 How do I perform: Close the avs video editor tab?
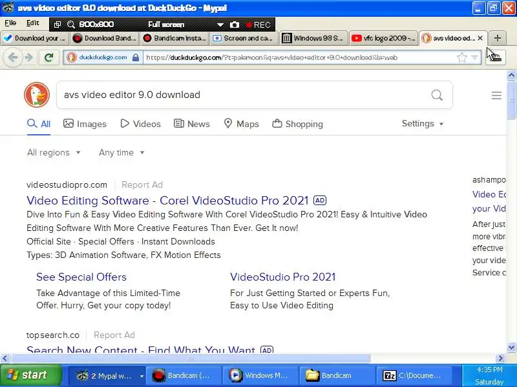(x=480, y=38)
